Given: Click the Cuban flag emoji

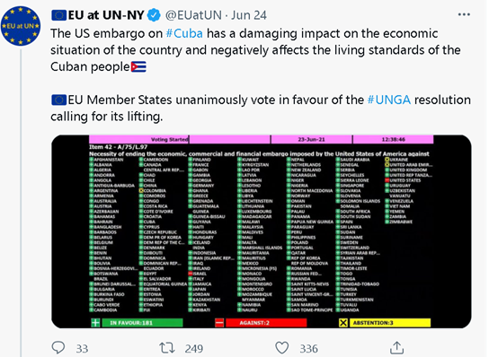Looking at the screenshot, I should click(138, 67).
